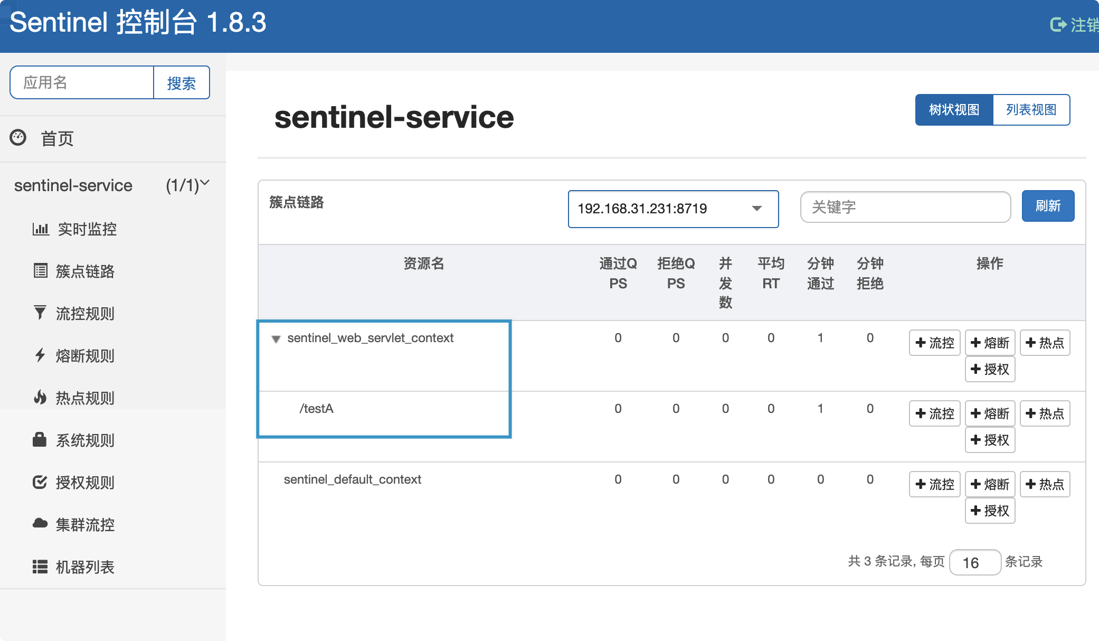1099x641 pixels.
Task: Click the list icon for 簇点链路
Action: pos(41,271)
